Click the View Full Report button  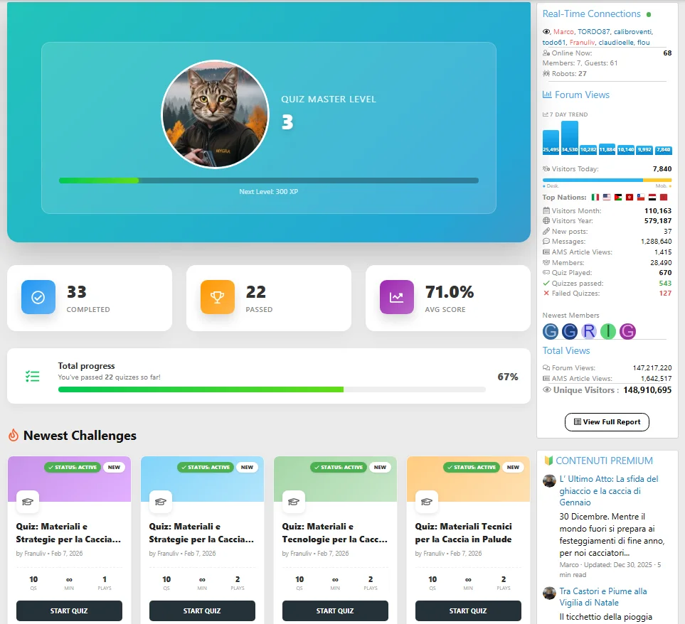click(607, 421)
